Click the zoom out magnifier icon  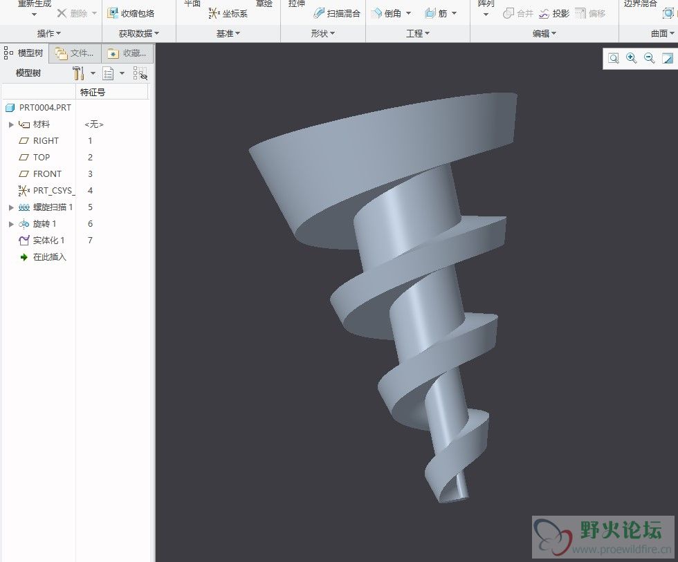649,58
